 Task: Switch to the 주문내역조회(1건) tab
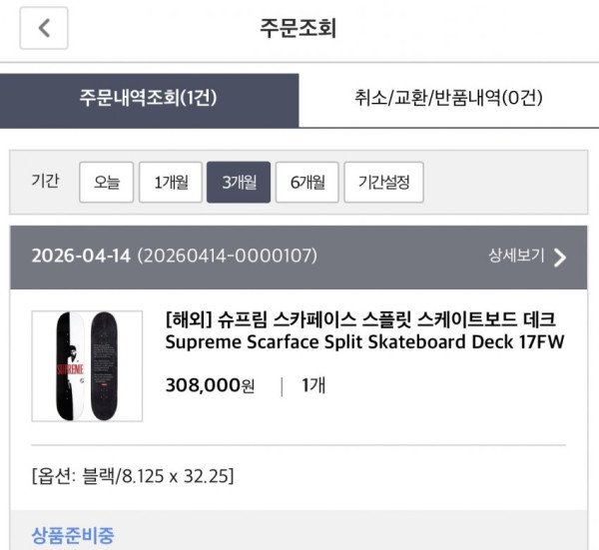(149, 98)
